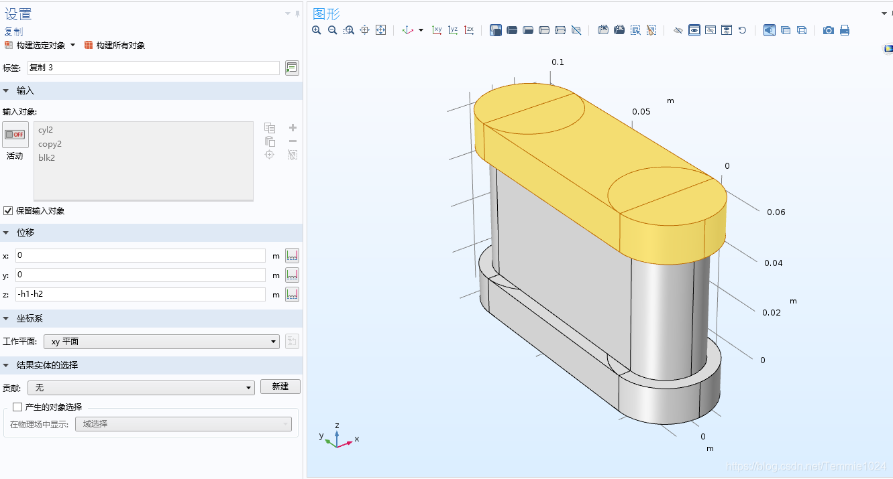Viewport: 893px width, 479px height.
Task: Toggle scene light rendering
Action: pyautogui.click(x=770, y=30)
